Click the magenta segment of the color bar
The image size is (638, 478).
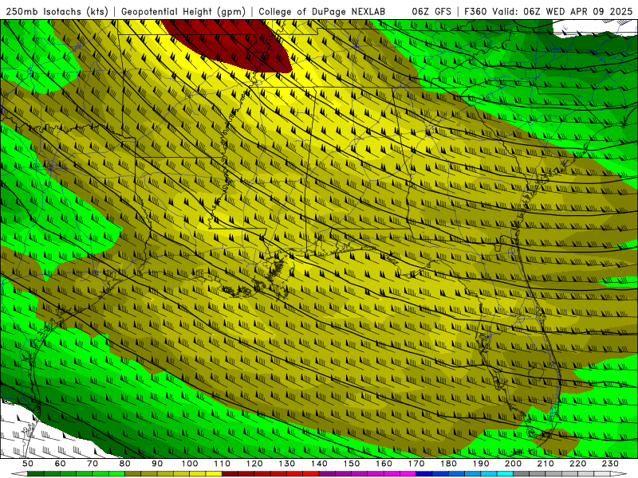[x=408, y=473]
